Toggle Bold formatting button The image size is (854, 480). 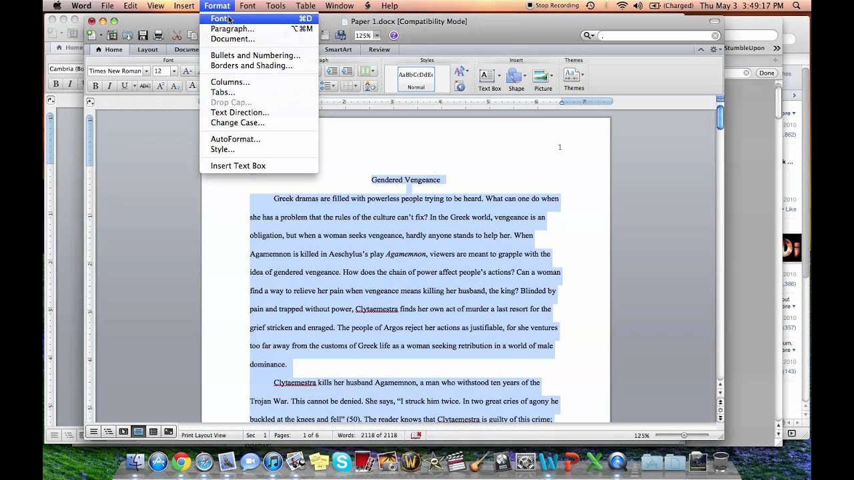95,86
